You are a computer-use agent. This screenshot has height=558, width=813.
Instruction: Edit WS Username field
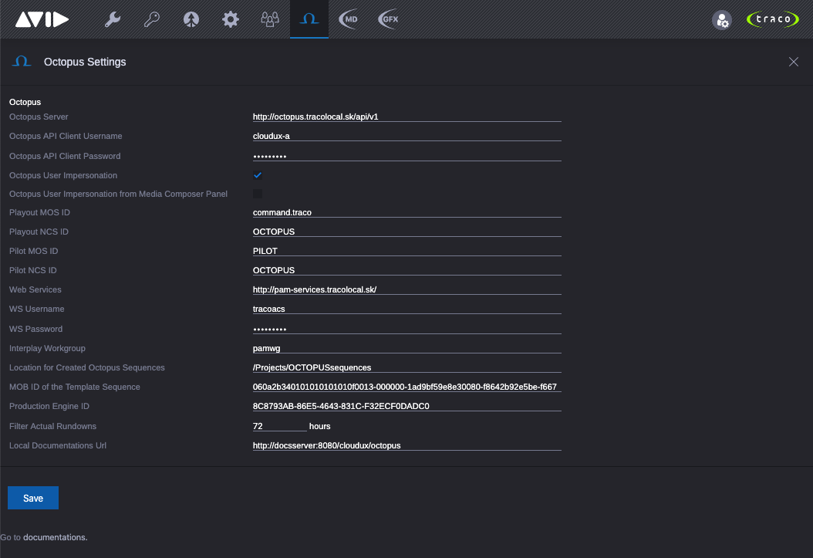point(407,309)
